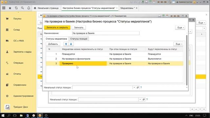210x118 pixels.
Task: Expand Начальный статус позиции dropdown in dialog
Action: [134, 88]
